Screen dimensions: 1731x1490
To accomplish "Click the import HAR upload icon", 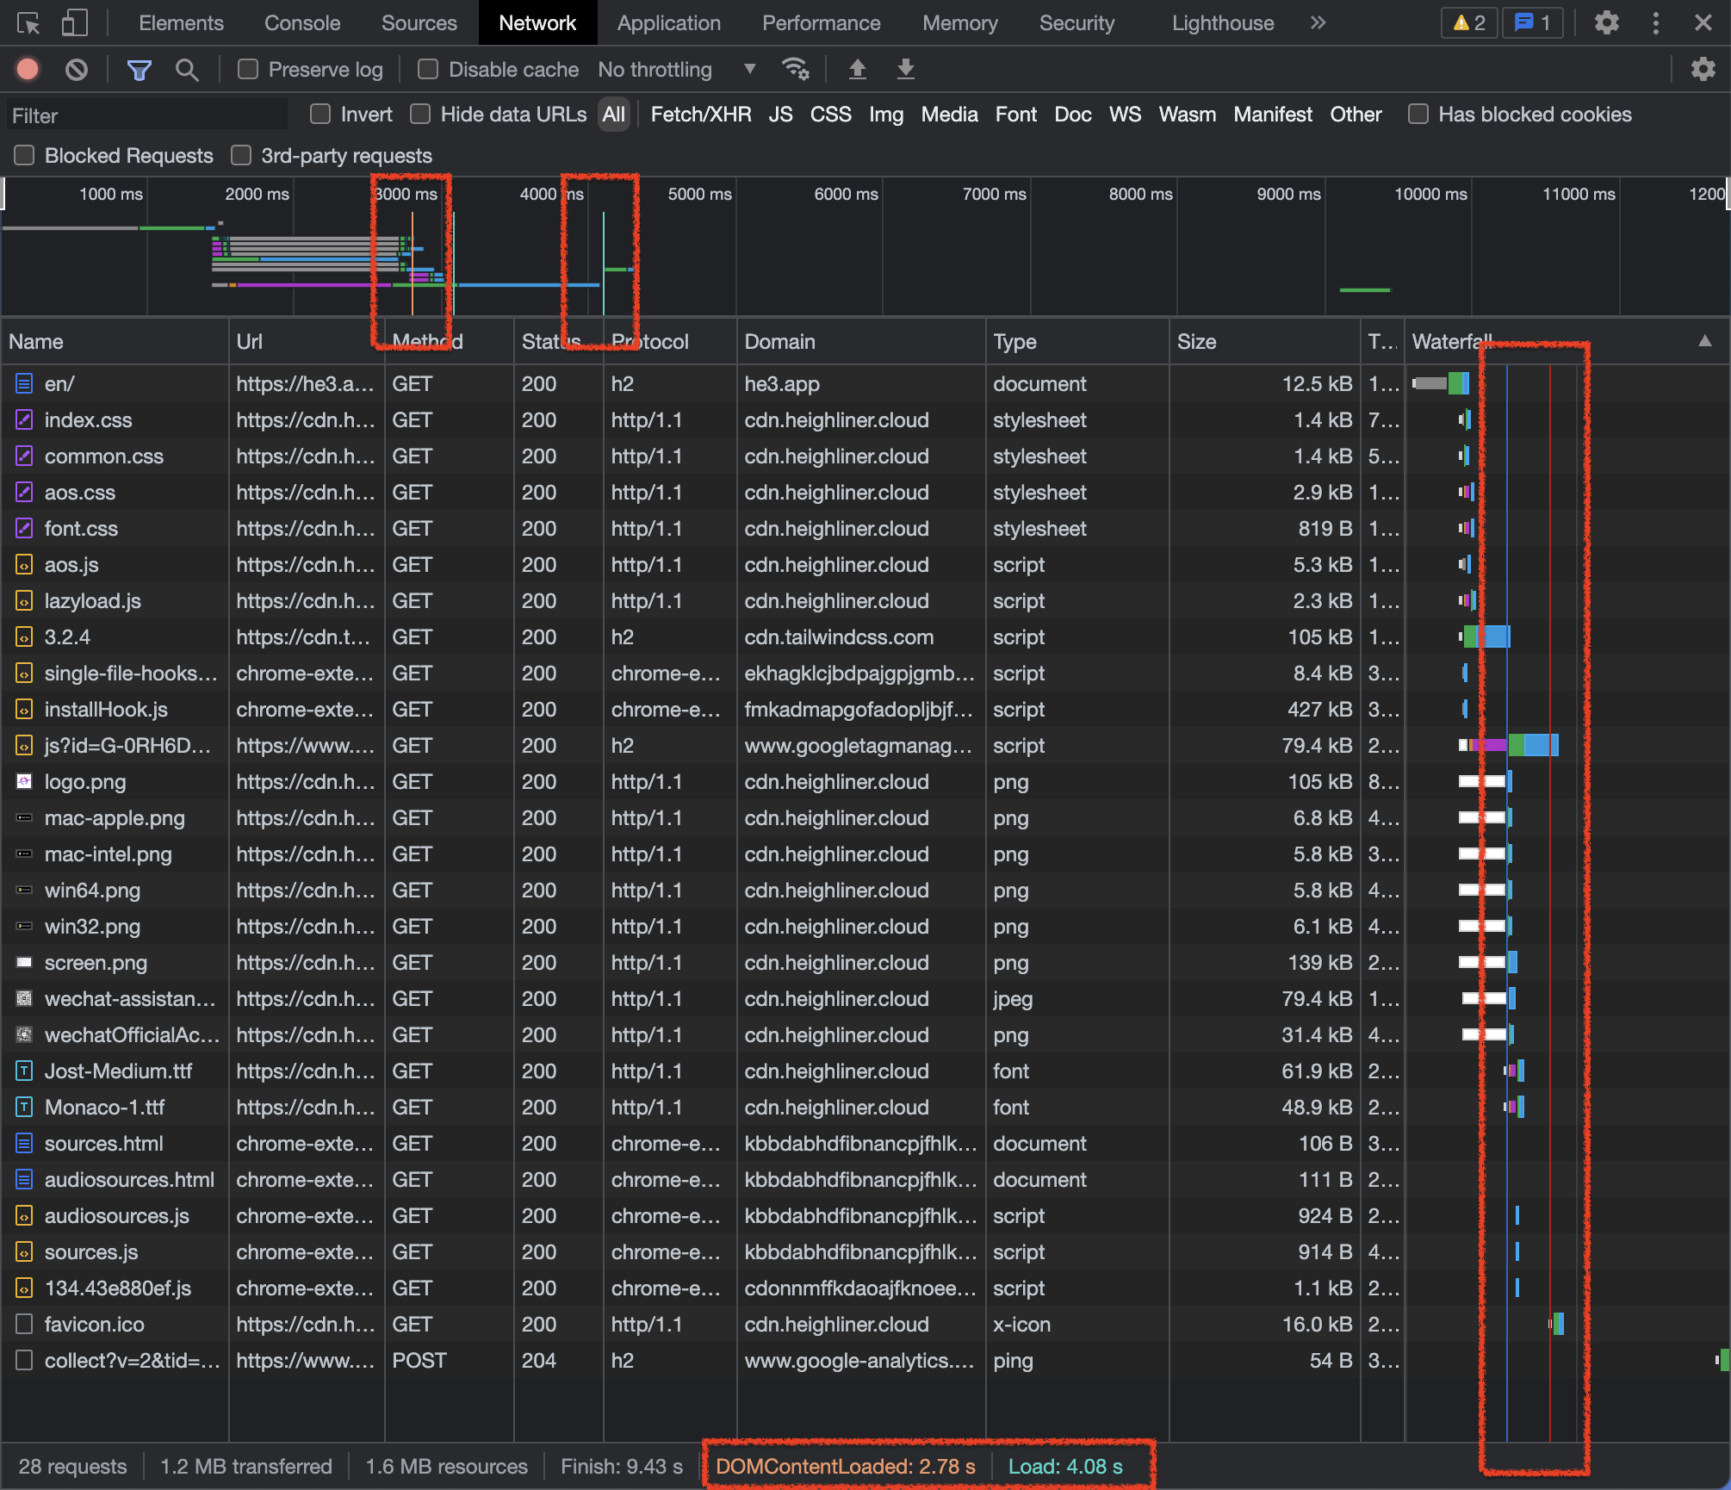I will click(x=857, y=69).
